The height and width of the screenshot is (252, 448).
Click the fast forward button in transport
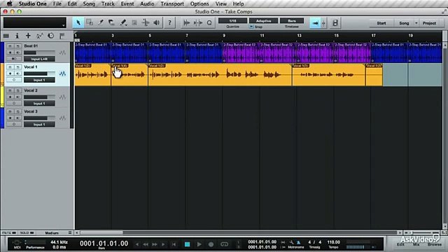tap(155, 244)
